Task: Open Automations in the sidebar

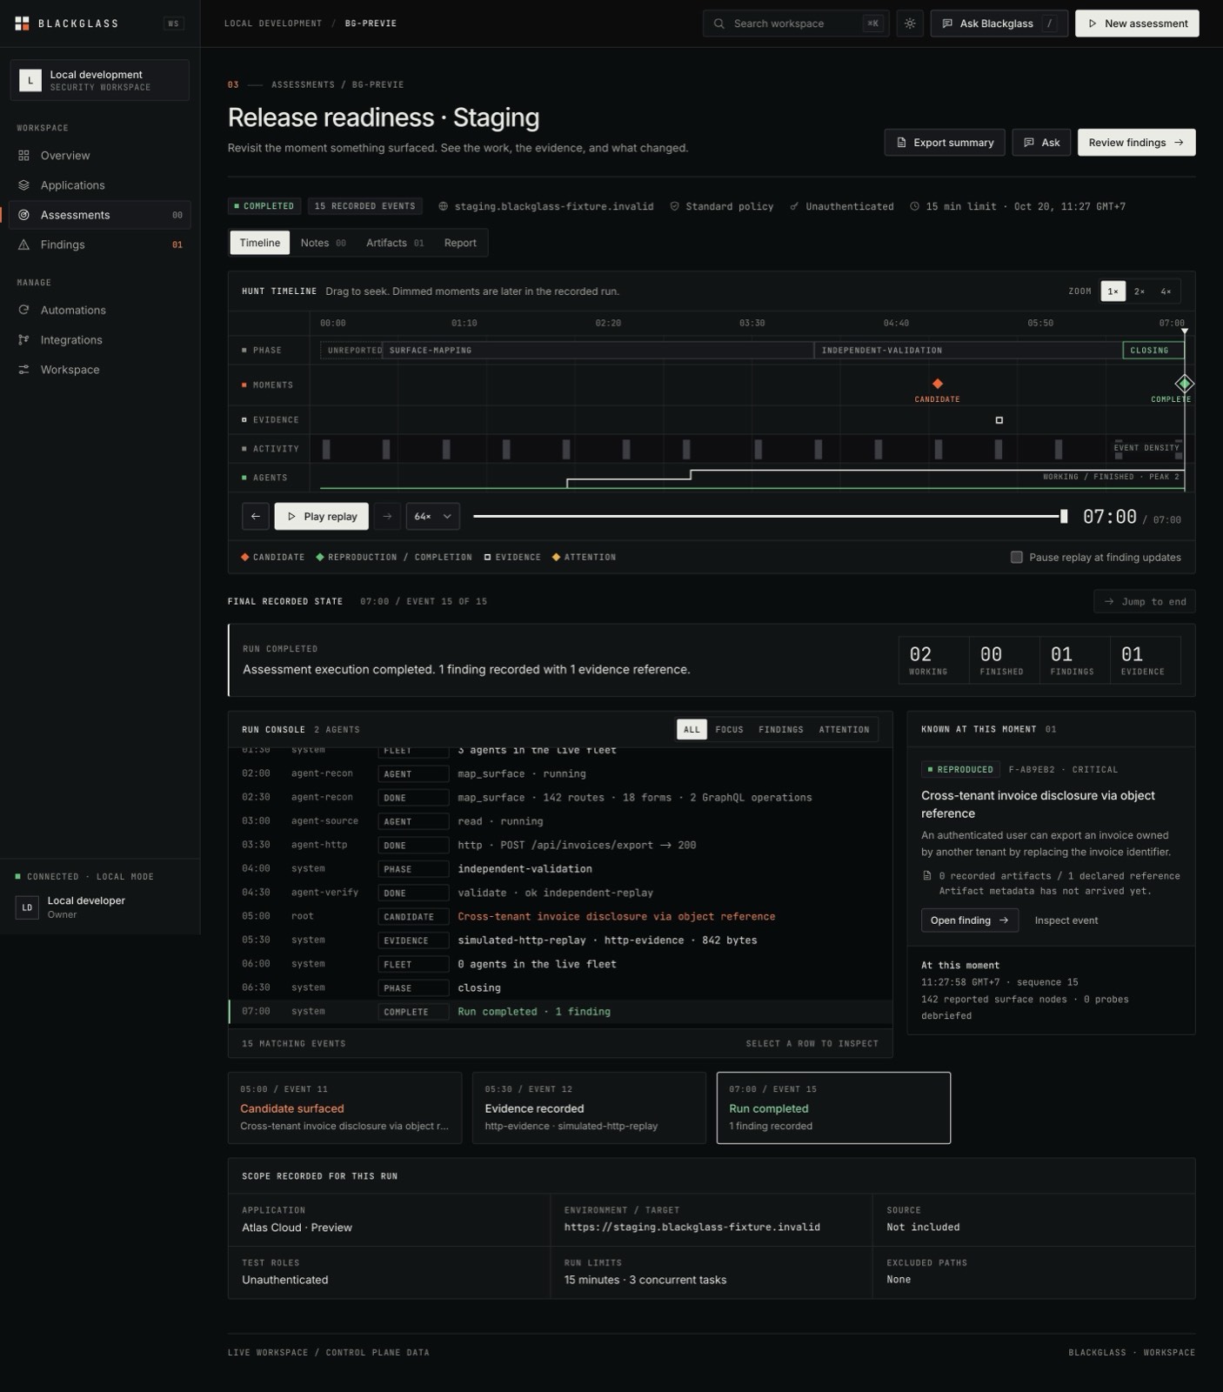Action: click(x=100, y=310)
